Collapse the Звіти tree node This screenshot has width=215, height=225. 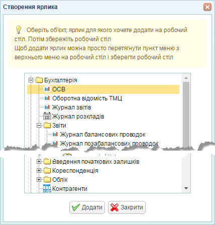click(x=39, y=125)
